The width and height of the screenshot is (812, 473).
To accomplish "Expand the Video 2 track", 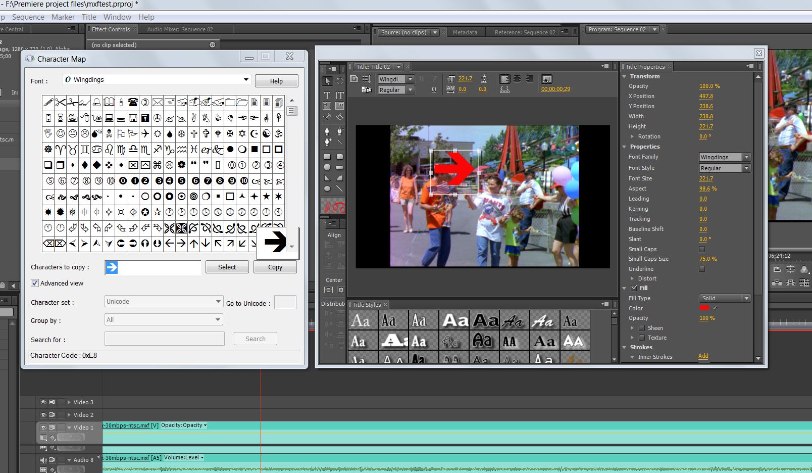I will [69, 415].
